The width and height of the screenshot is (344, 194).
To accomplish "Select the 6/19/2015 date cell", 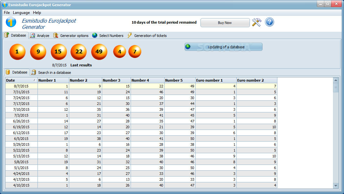I will pyautogui.click(x=21, y=127).
